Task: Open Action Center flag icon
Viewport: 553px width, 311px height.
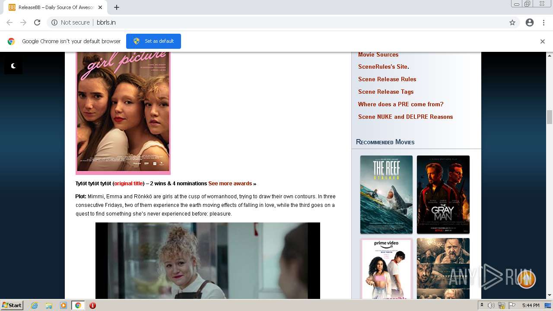Action: click(x=512, y=305)
